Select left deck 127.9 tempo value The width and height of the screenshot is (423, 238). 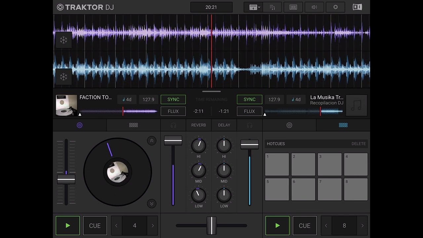click(148, 99)
